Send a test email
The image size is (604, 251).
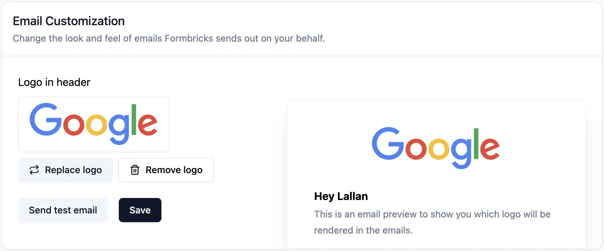pyautogui.click(x=63, y=210)
